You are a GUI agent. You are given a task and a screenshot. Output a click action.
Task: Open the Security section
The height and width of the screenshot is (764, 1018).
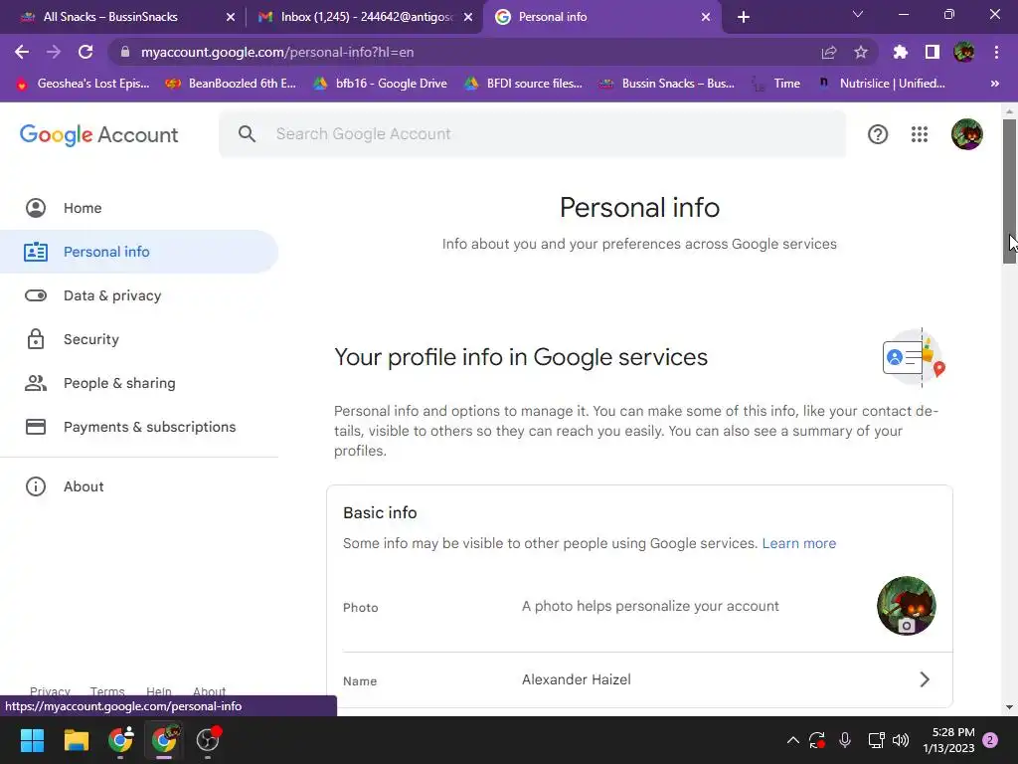tap(139, 339)
